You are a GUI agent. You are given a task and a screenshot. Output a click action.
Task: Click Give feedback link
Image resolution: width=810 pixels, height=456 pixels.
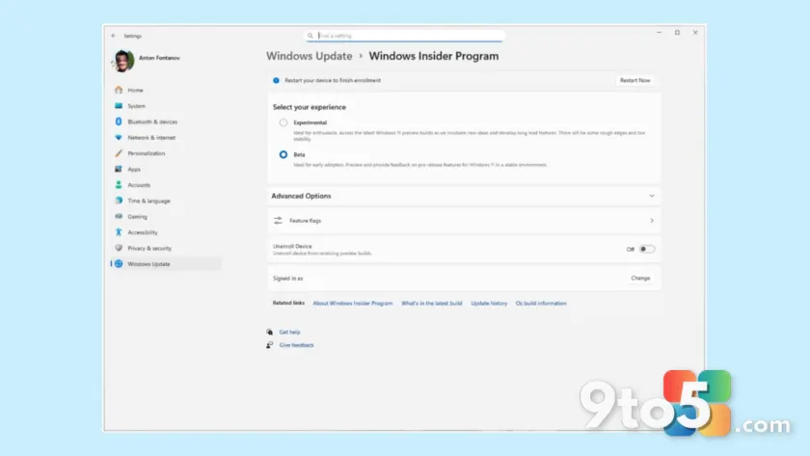click(297, 345)
